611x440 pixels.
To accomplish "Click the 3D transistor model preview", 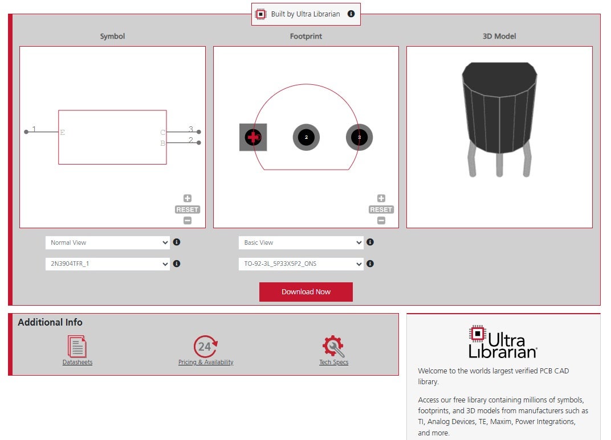I will click(x=499, y=120).
